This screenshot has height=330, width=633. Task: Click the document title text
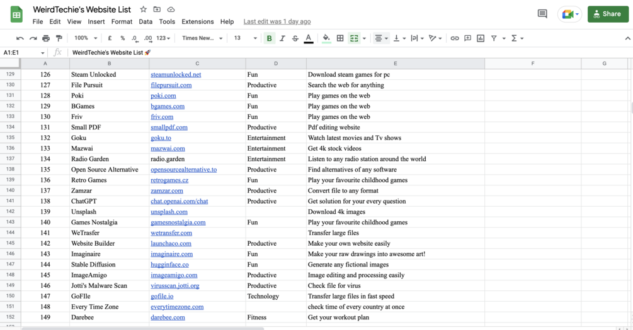pos(82,9)
